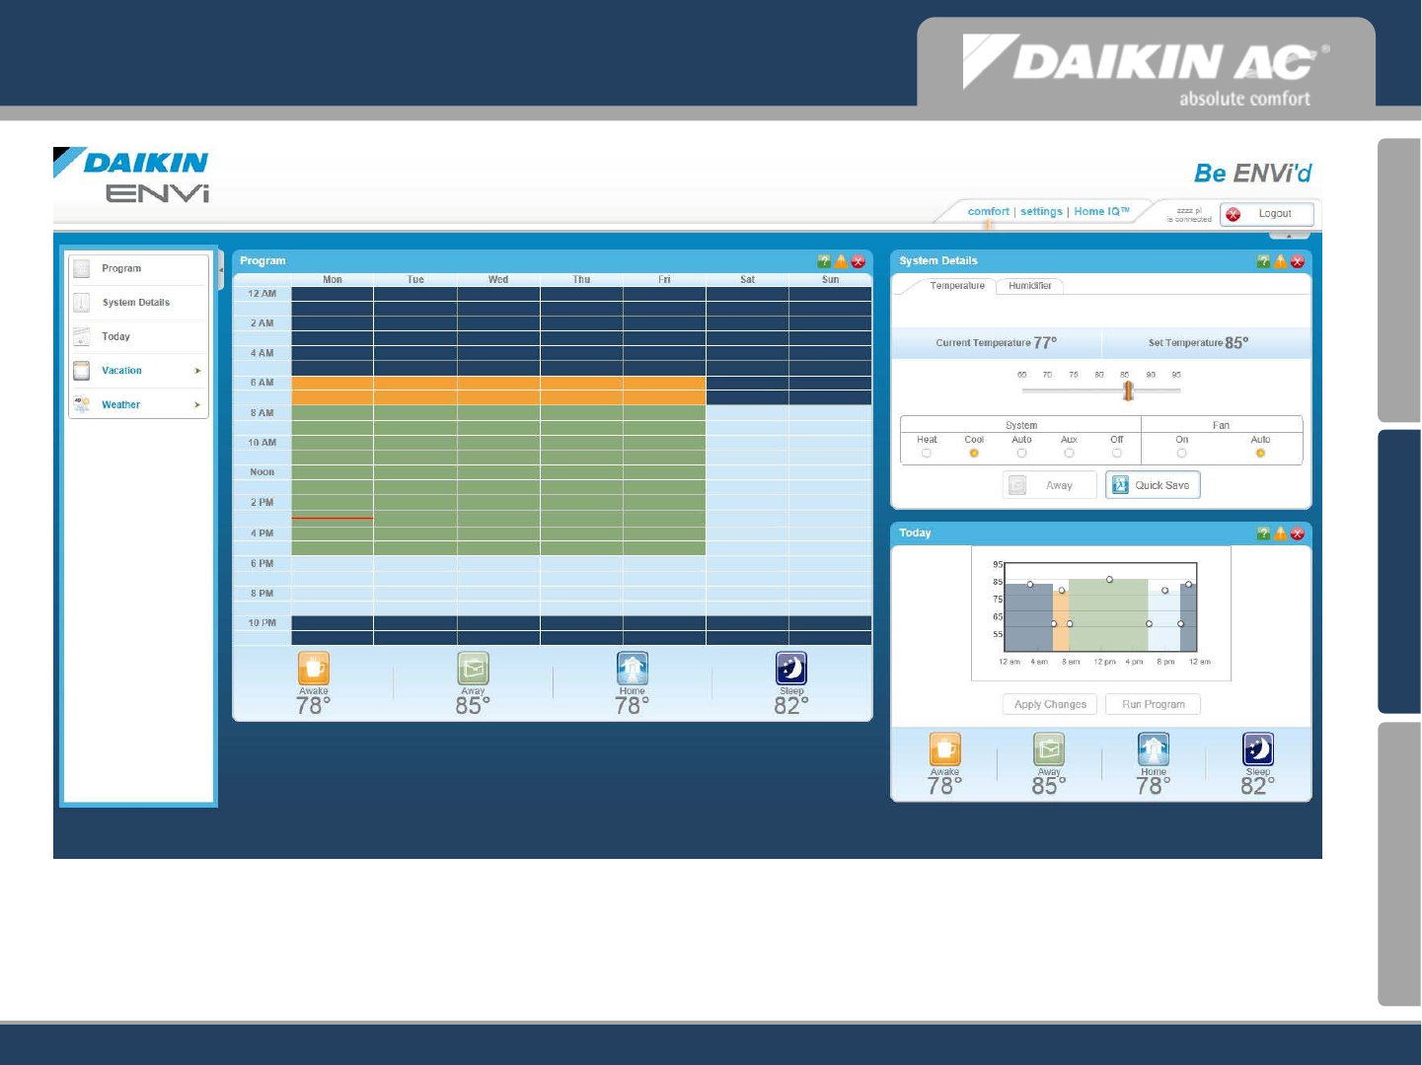Open the comfort menu
The image size is (1422, 1065).
coord(988,211)
